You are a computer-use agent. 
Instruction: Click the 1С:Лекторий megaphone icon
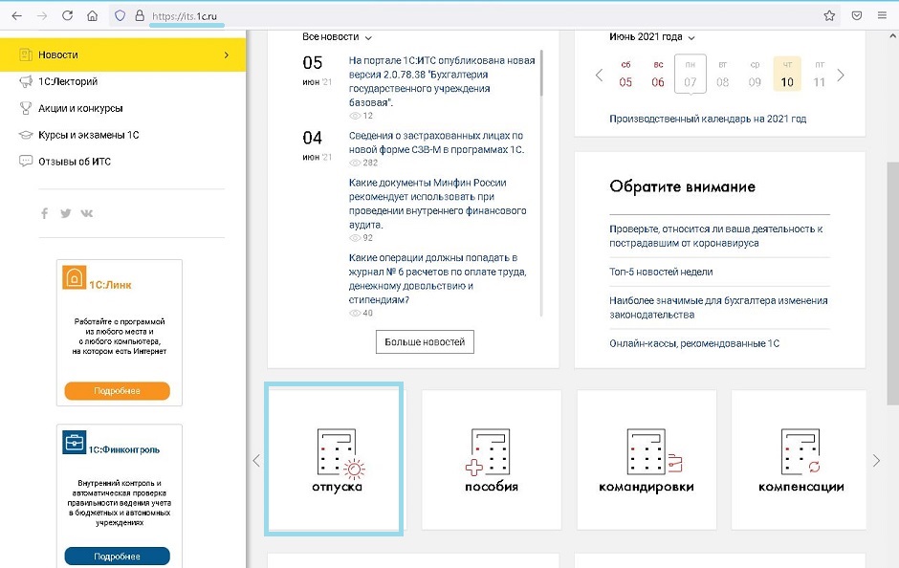pos(26,81)
